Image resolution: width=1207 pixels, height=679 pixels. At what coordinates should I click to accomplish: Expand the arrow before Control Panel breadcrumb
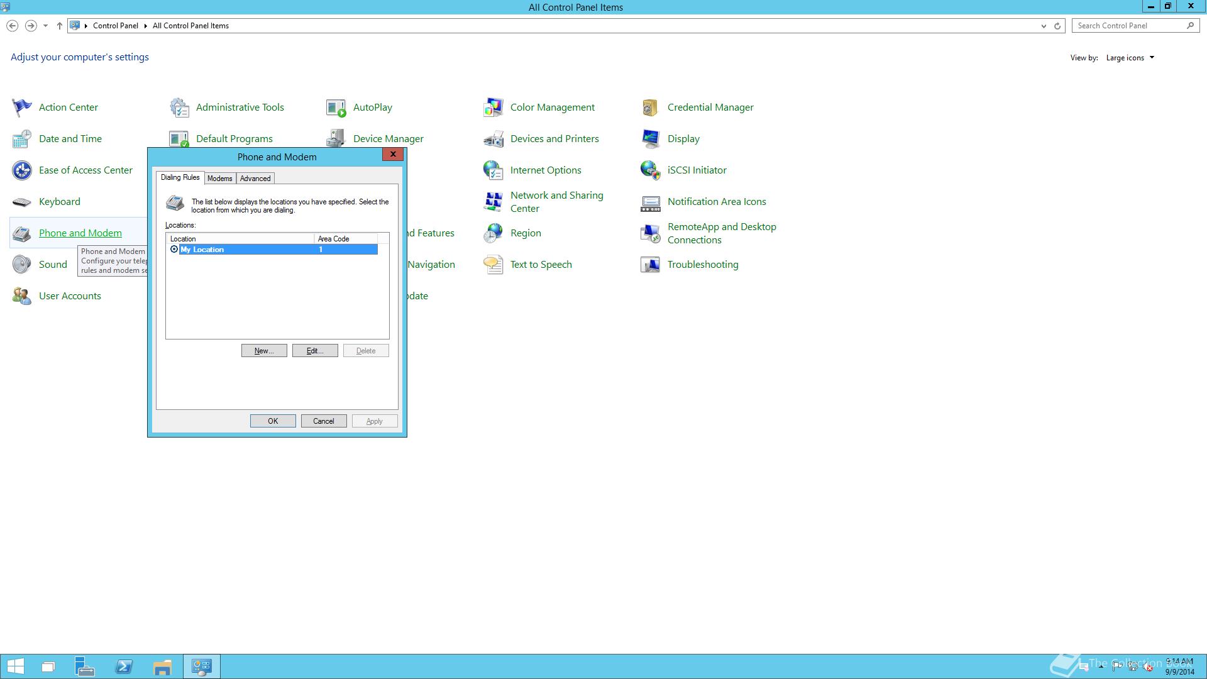[x=86, y=26]
